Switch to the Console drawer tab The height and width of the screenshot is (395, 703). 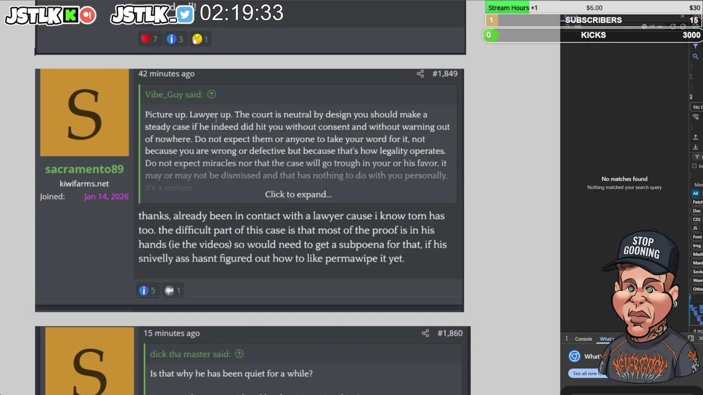[x=583, y=339]
